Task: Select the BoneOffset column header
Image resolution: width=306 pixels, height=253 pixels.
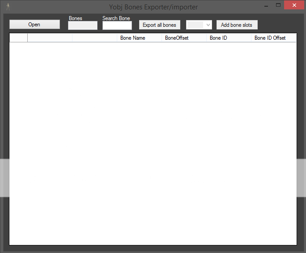Action: coord(184,38)
